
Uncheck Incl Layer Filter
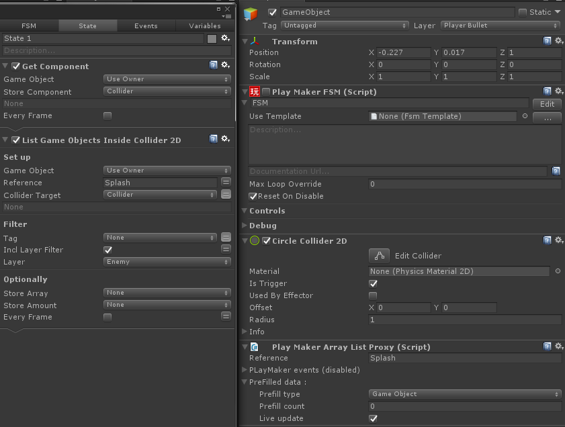[107, 250]
